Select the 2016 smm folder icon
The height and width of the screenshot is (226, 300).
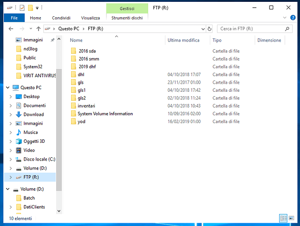click(x=73, y=59)
